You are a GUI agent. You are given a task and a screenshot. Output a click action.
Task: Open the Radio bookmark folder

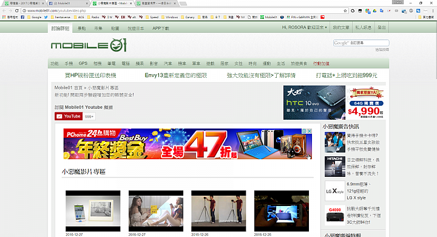pos(93,17)
